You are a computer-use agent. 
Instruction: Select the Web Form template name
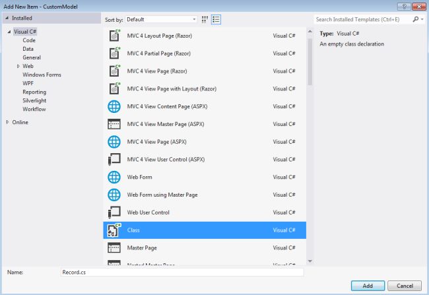tap(139, 177)
